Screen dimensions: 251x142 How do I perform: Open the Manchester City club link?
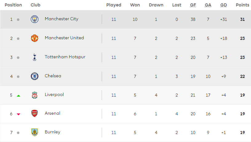coord(62,19)
